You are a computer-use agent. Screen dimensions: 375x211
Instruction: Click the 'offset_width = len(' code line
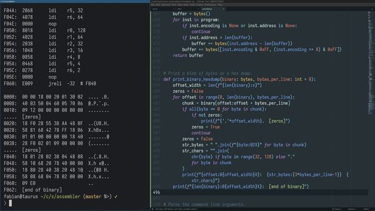click(217, 85)
